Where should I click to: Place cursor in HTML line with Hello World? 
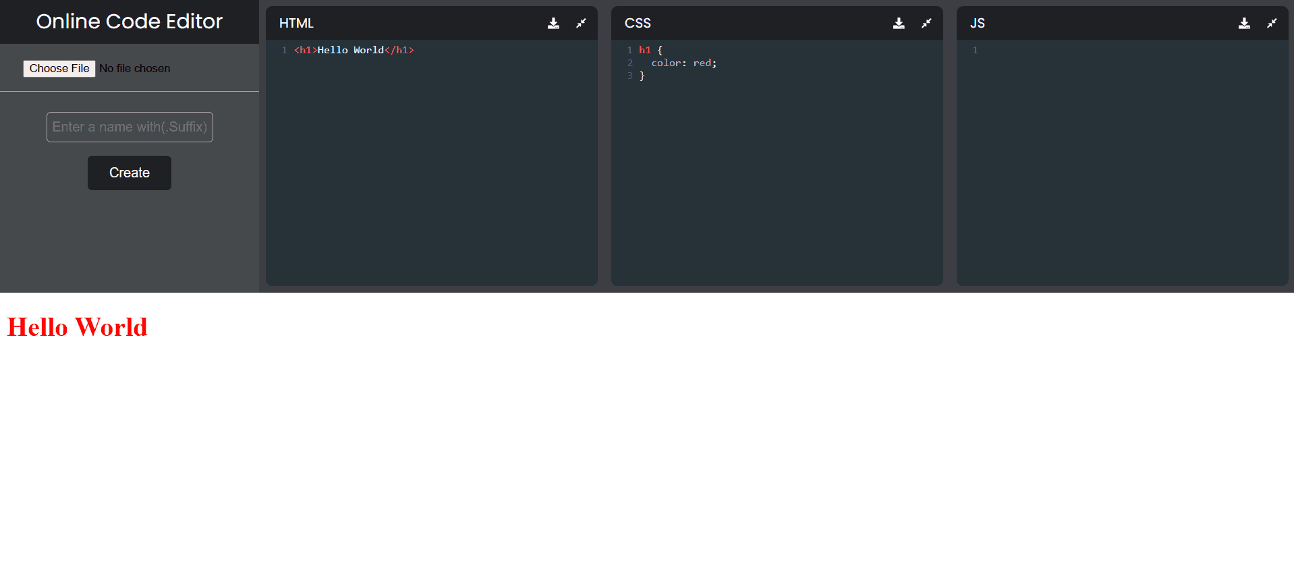(x=354, y=50)
